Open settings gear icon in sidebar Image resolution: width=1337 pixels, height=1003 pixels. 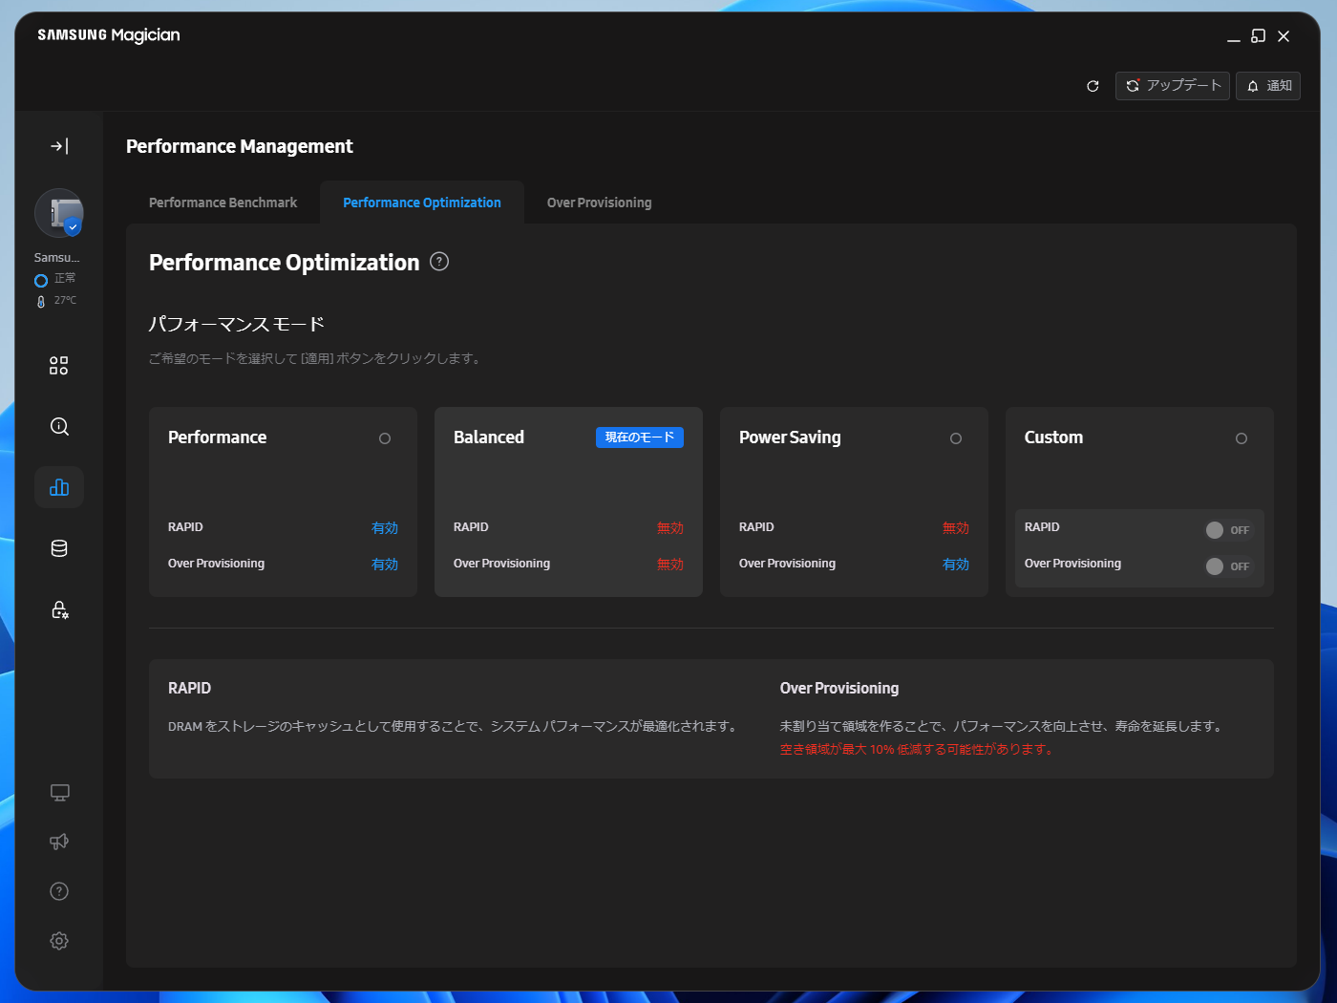point(59,941)
